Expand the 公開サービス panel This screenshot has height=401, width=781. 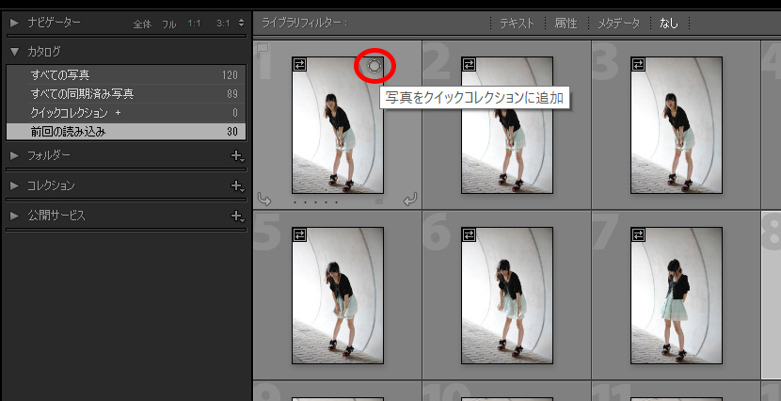click(x=14, y=216)
